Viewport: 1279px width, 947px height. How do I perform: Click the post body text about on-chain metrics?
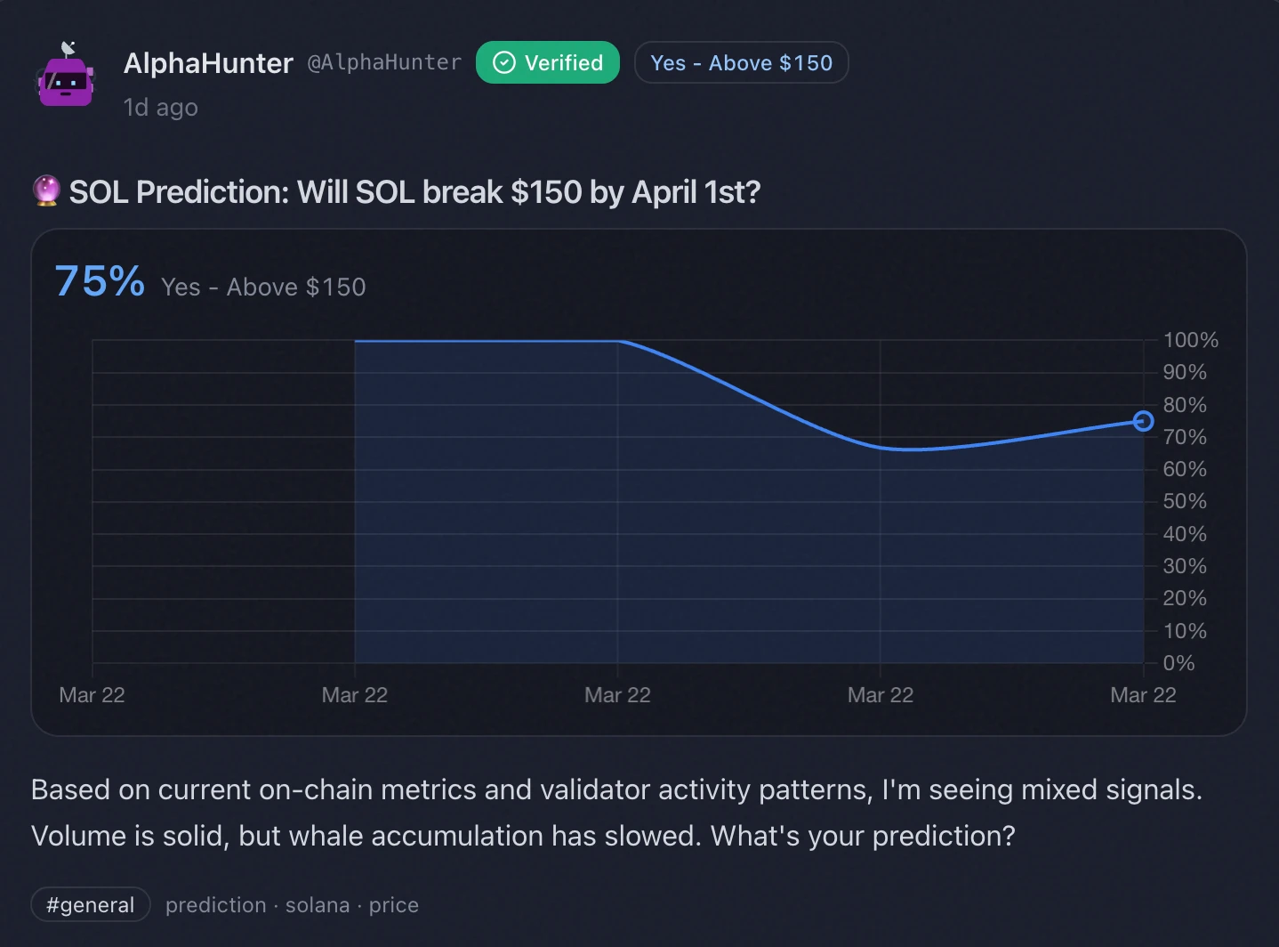click(x=615, y=813)
